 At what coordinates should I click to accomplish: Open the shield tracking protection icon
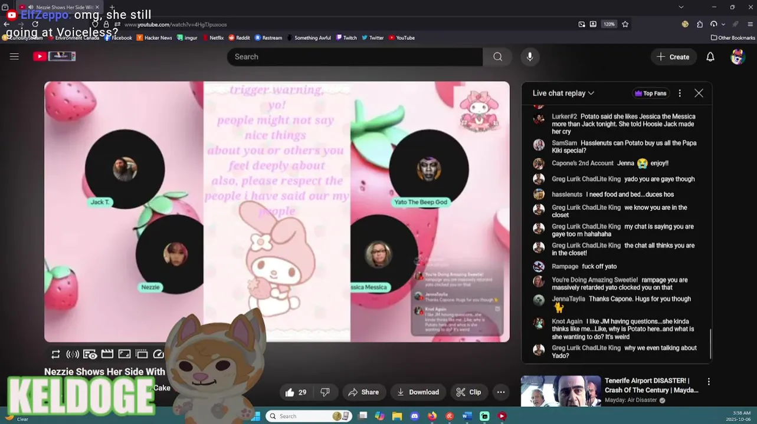(95, 25)
